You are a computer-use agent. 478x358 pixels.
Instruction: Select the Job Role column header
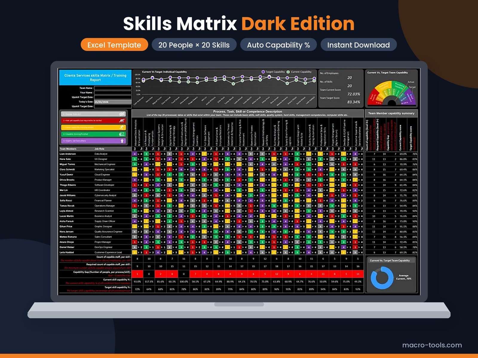[x=99, y=149]
